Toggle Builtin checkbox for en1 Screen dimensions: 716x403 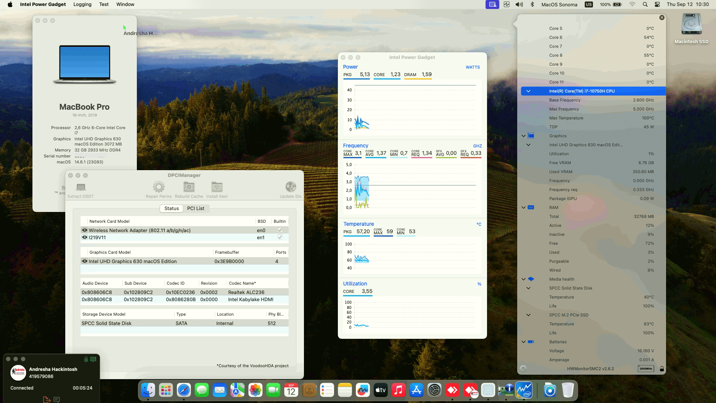pos(280,237)
